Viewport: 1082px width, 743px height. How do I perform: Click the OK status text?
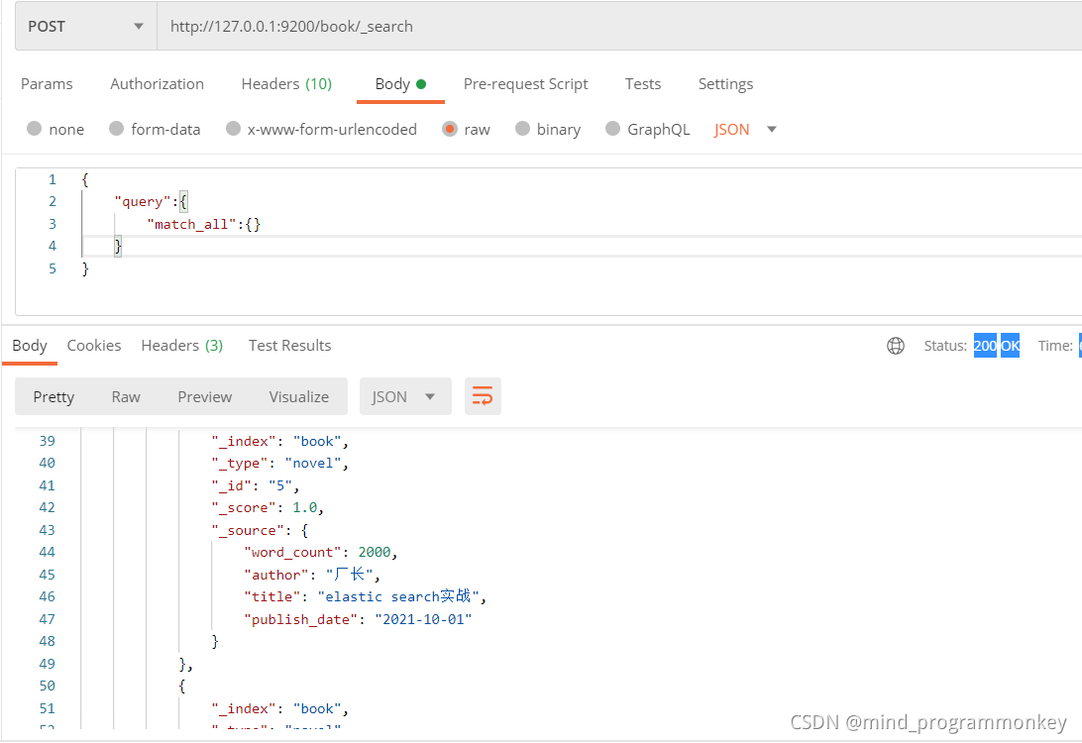(x=1011, y=346)
